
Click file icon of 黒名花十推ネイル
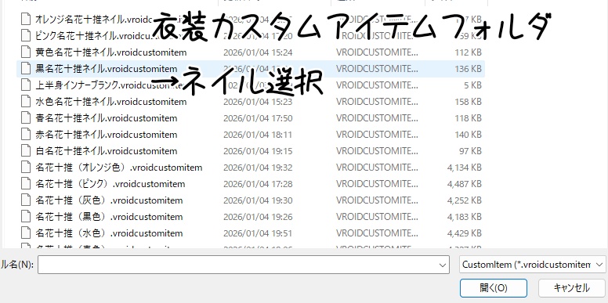point(26,69)
